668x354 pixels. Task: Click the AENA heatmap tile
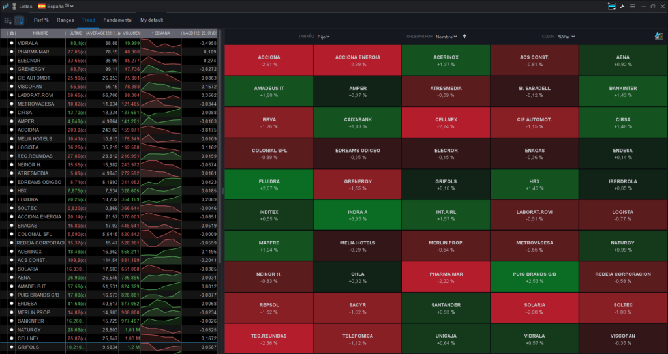click(623, 61)
